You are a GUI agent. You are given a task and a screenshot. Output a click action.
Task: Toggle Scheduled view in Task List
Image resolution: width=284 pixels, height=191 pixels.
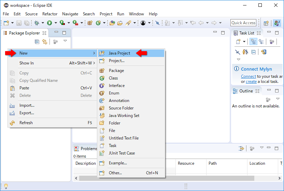click(x=261, y=42)
